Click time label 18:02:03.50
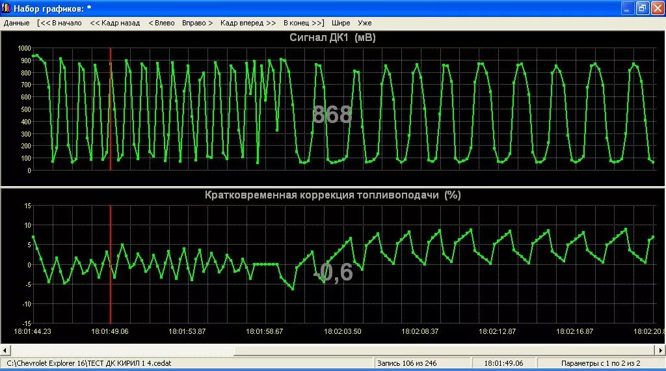This screenshot has width=666, height=371. click(342, 331)
